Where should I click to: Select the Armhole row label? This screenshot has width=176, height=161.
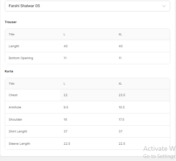click(15, 107)
